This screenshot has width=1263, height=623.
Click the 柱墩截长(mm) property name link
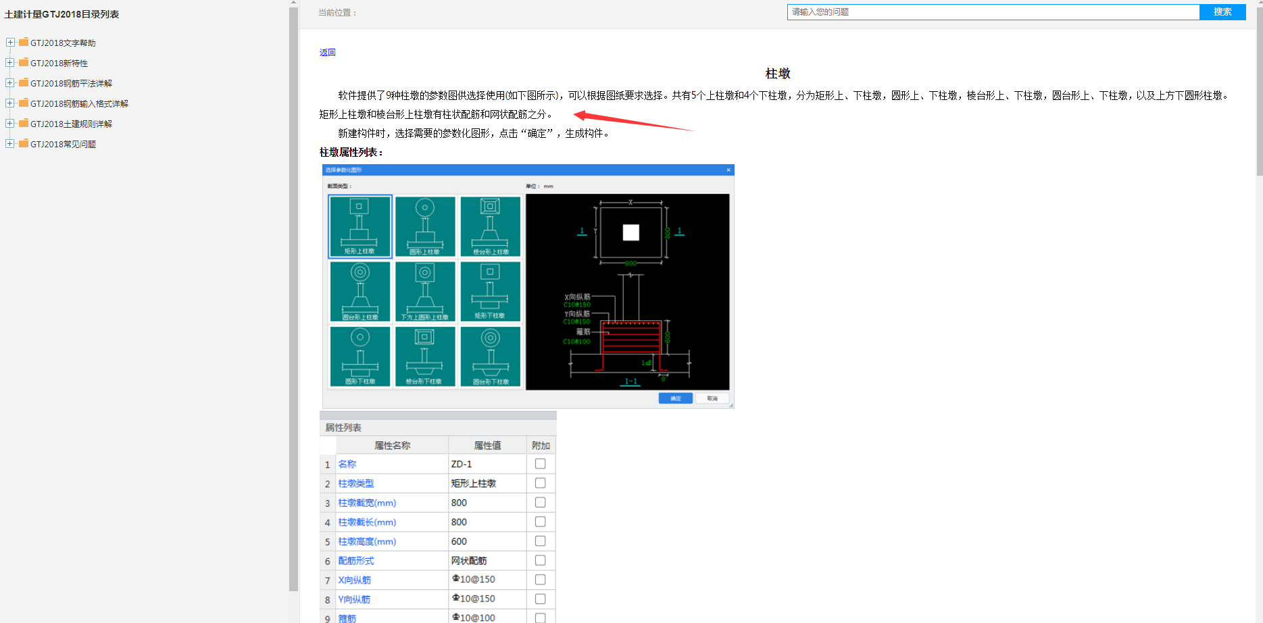[x=367, y=522]
